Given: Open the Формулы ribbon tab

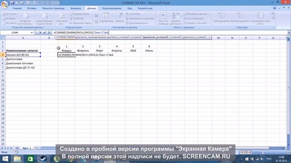Looking at the screenshot, I should click(x=76, y=8).
